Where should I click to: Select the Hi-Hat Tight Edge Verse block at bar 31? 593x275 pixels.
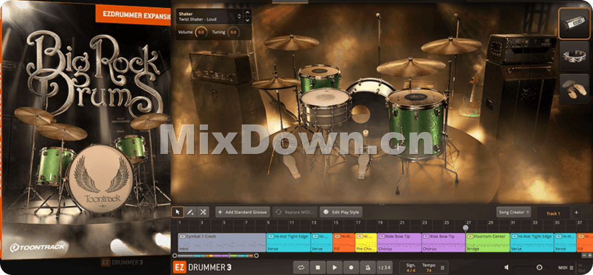[x=532, y=243]
